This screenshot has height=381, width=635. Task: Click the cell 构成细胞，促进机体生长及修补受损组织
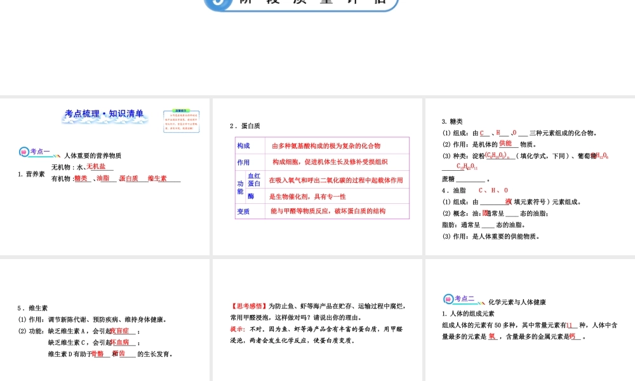tap(337, 163)
